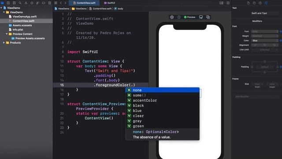Expand the Products folder

[4, 43]
